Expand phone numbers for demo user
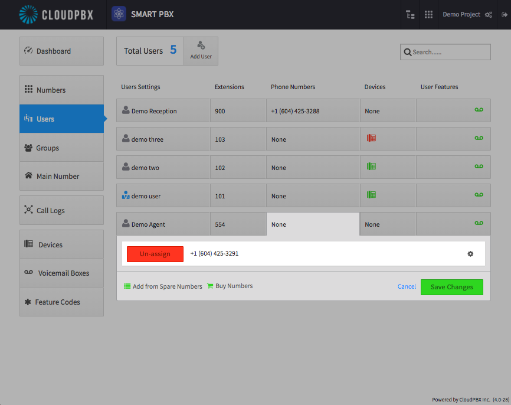The width and height of the screenshot is (511, 405). [313, 195]
